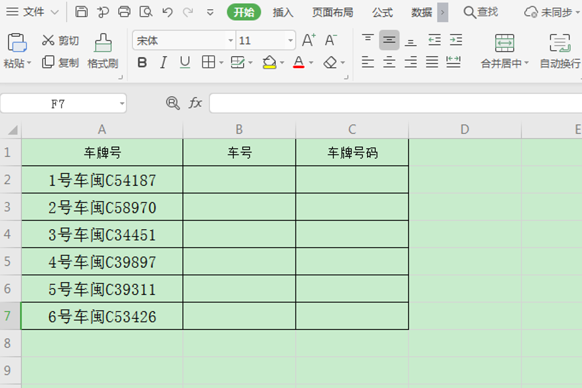Click the zoom lookup icon beside fx
The width and height of the screenshot is (582, 388).
[x=172, y=103]
